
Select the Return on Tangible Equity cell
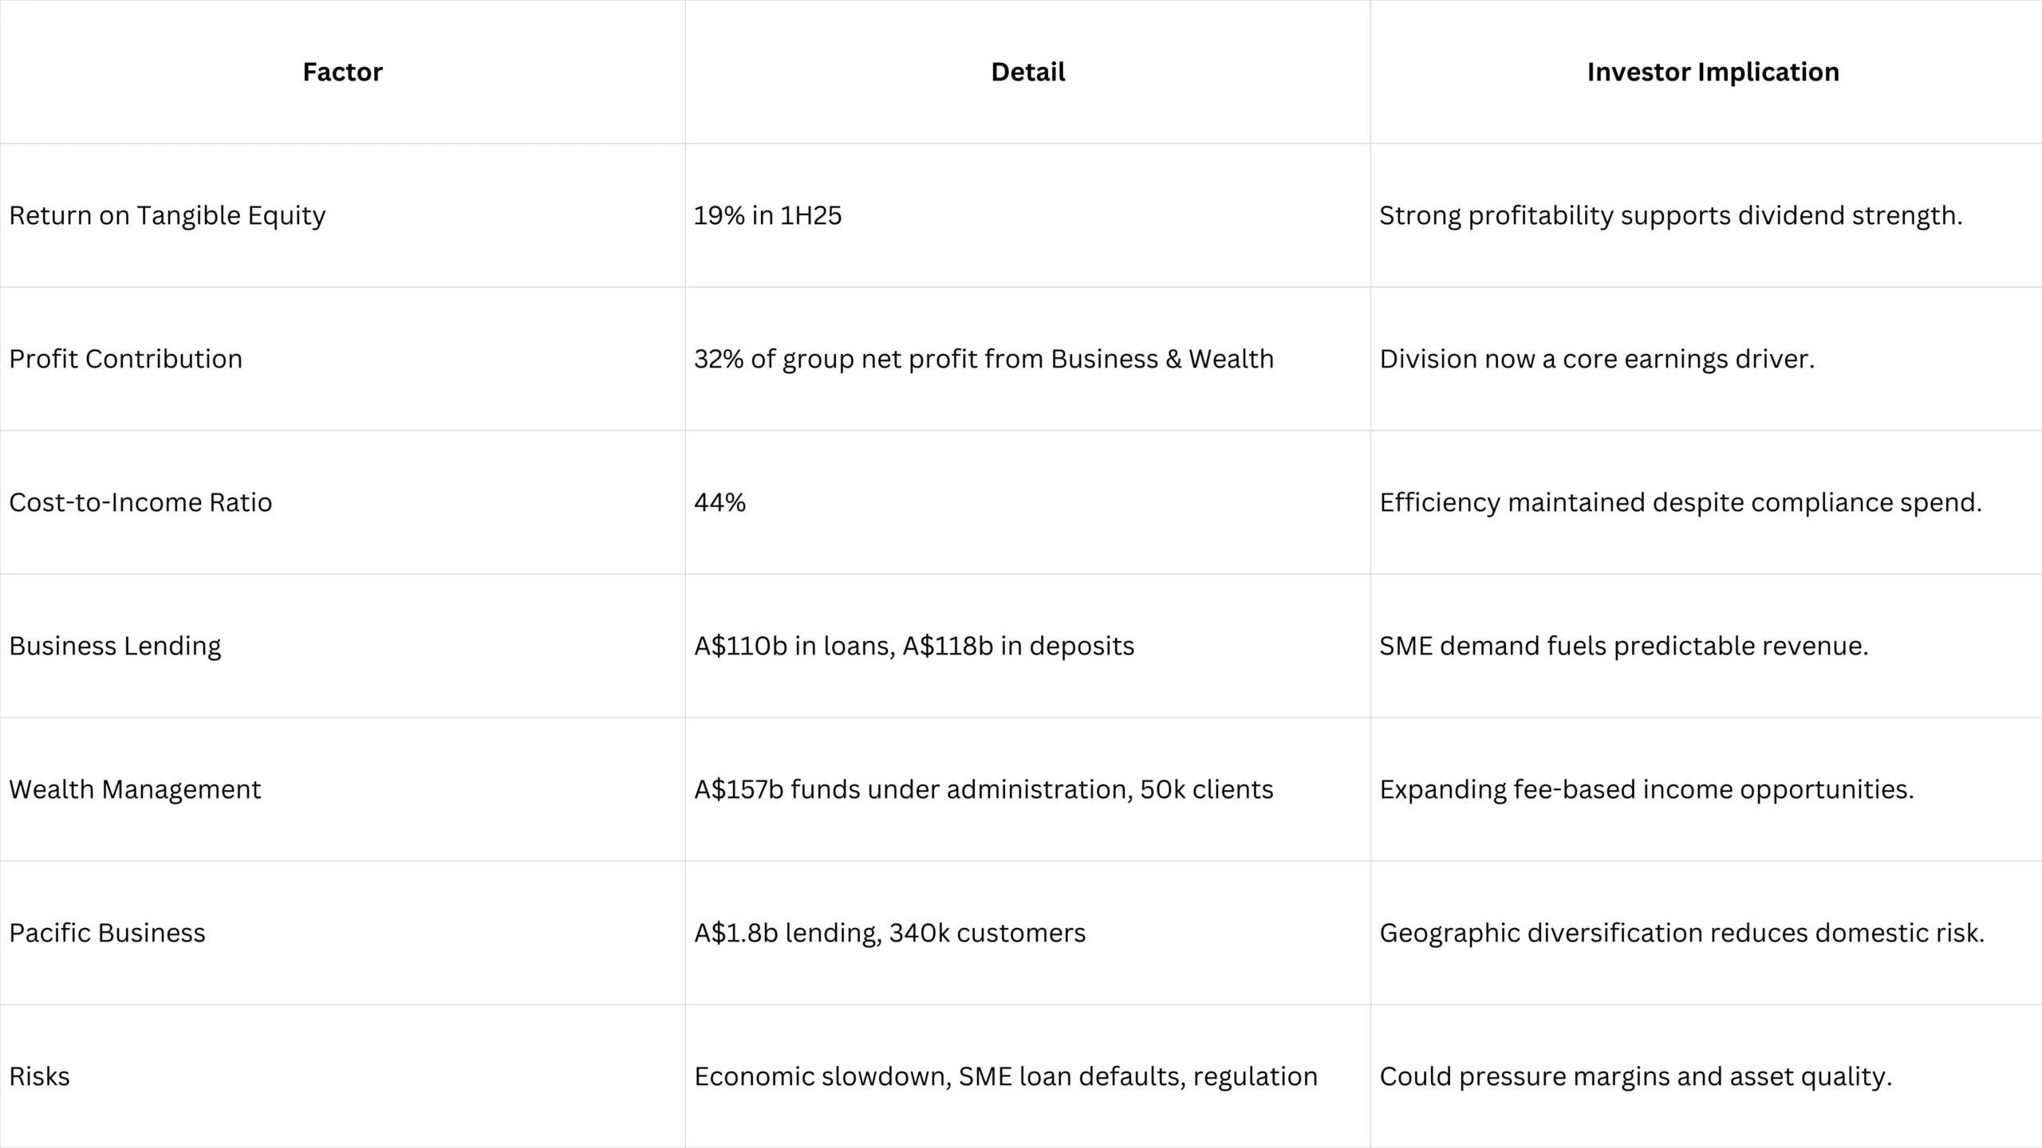click(168, 215)
